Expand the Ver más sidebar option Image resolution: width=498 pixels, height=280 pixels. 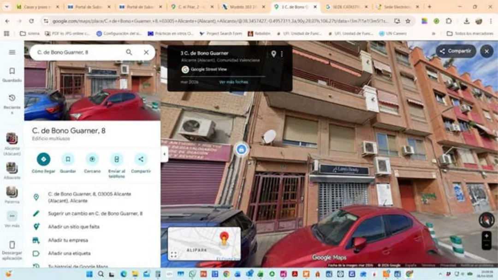pos(12,216)
